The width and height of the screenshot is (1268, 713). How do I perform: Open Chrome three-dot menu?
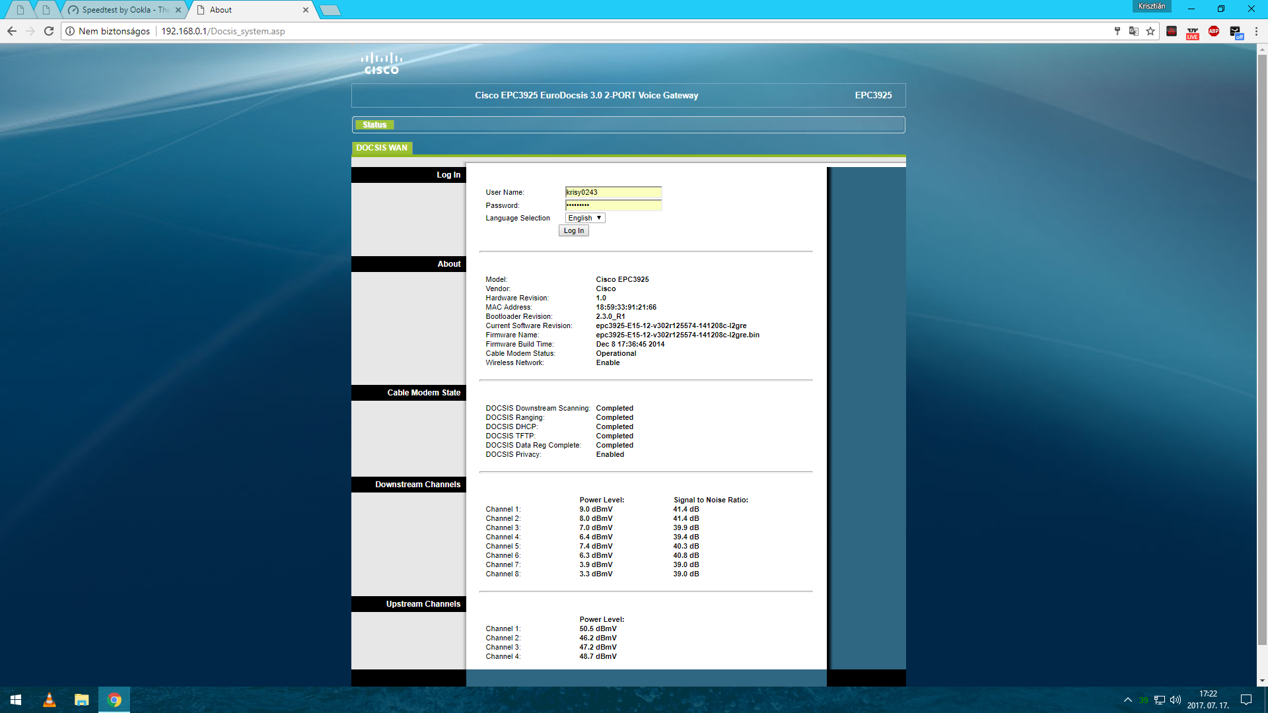pyautogui.click(x=1257, y=31)
